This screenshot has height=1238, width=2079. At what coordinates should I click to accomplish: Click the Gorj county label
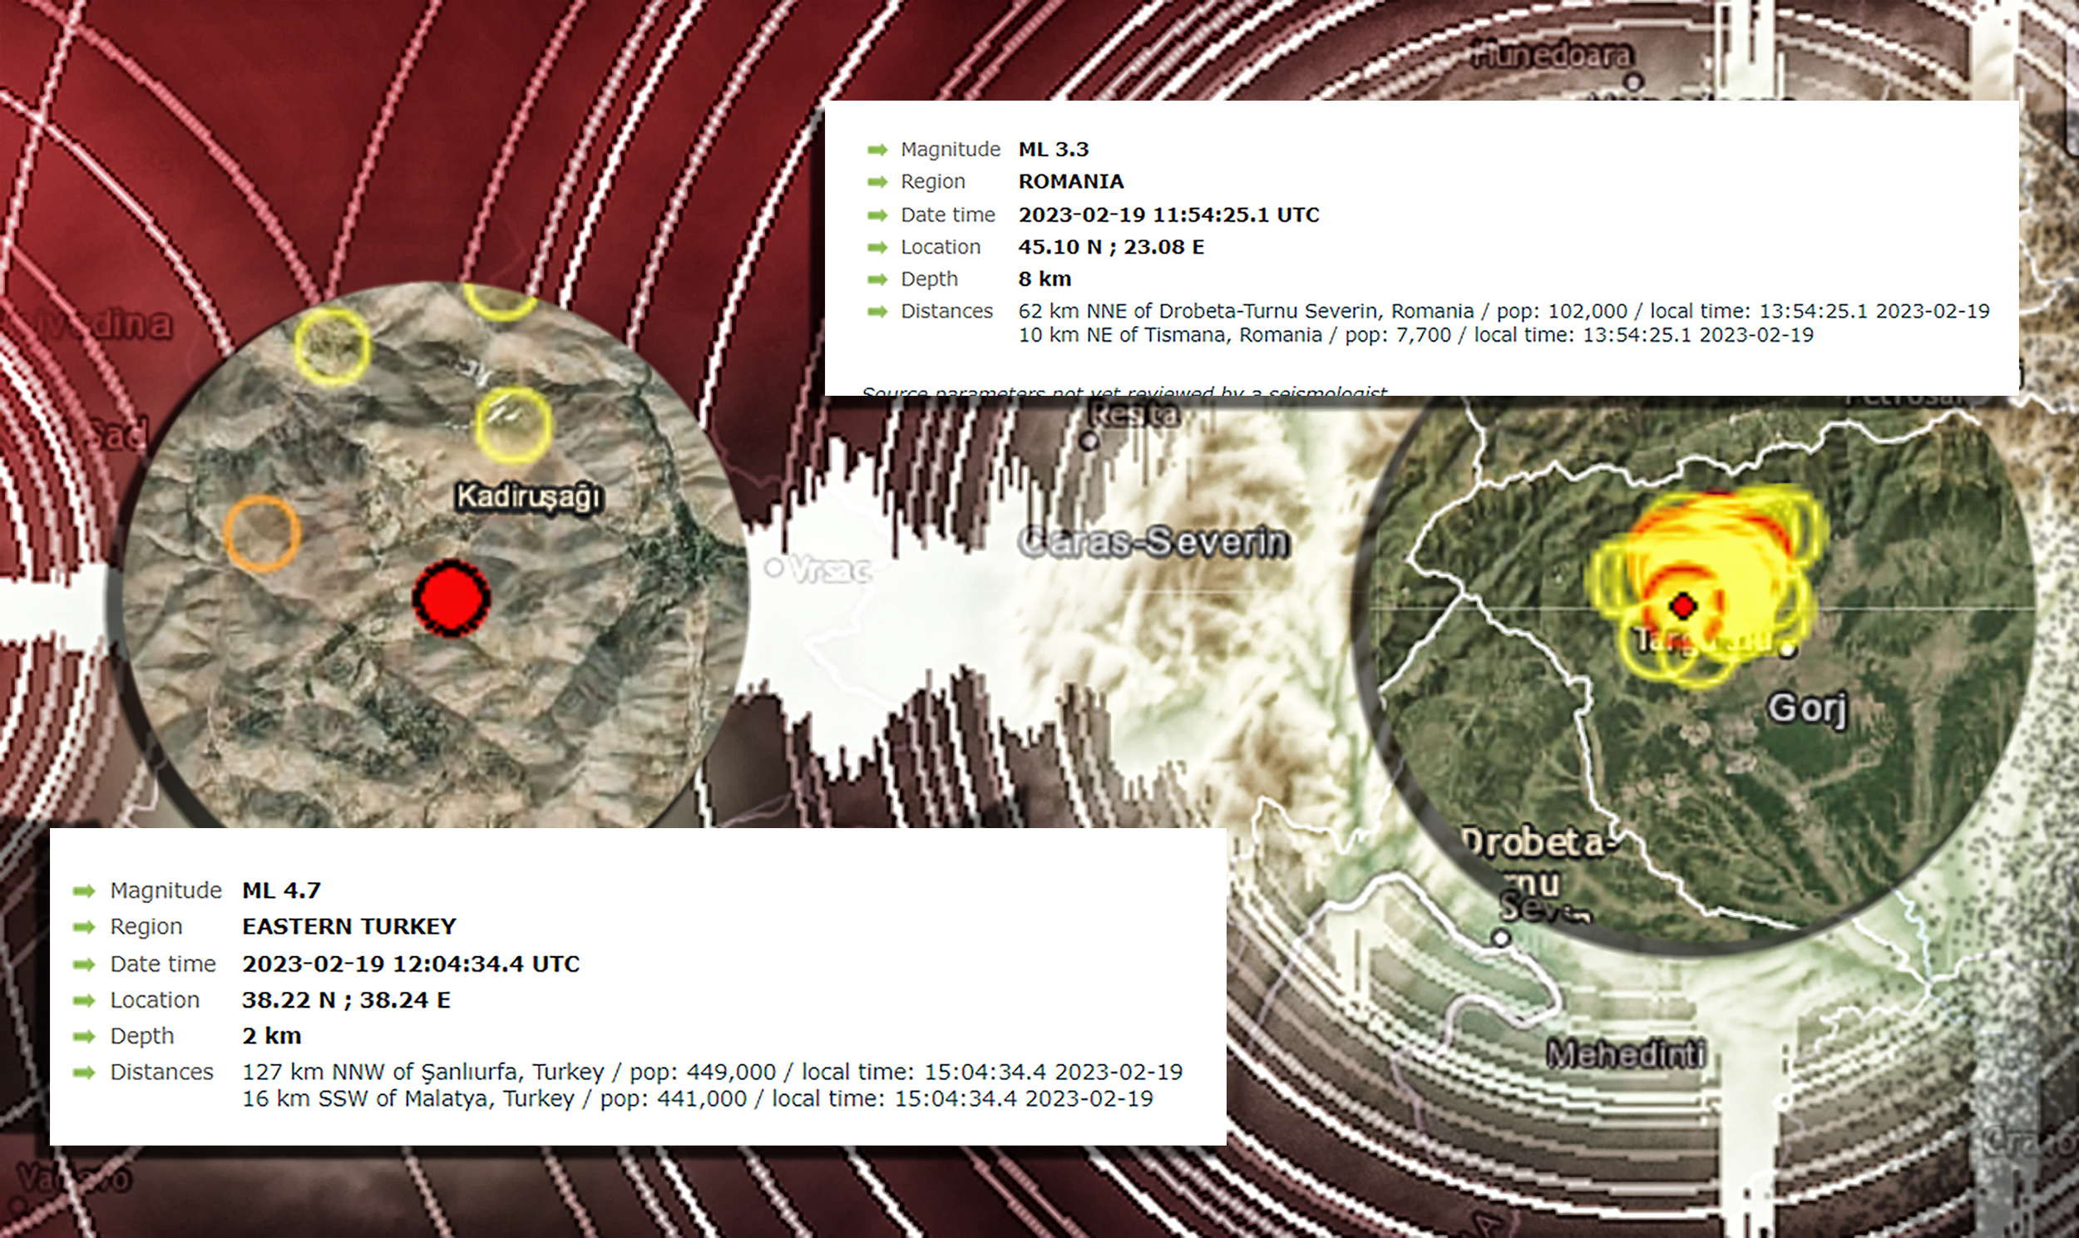[1807, 709]
